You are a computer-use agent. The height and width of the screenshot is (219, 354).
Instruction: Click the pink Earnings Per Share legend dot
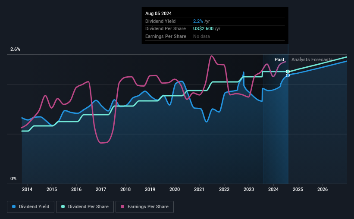click(122, 206)
